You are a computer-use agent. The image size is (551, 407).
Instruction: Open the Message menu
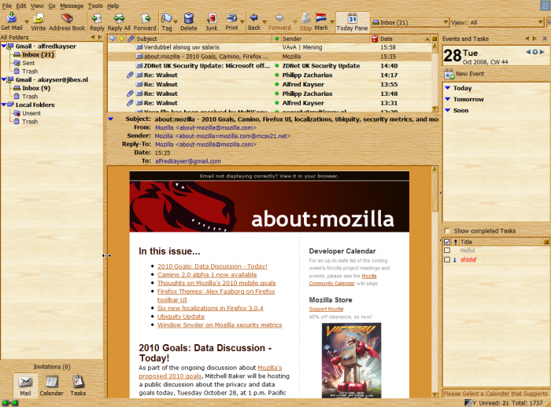pos(72,6)
